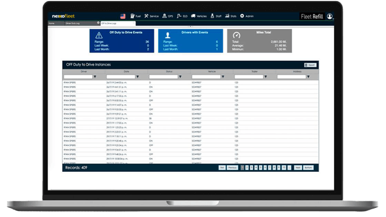Sort by the Date column header
Image resolution: width=386 pixels, height=217 pixels.
pos(126,72)
